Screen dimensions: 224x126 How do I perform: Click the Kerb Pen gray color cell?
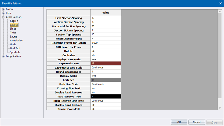click(106, 80)
